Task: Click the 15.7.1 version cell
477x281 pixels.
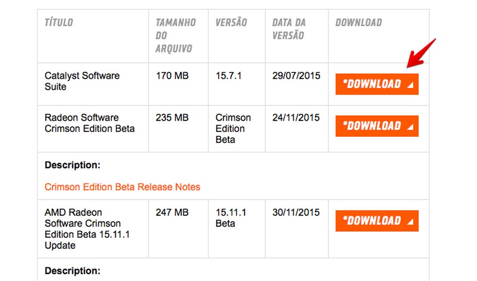Action: [x=229, y=76]
